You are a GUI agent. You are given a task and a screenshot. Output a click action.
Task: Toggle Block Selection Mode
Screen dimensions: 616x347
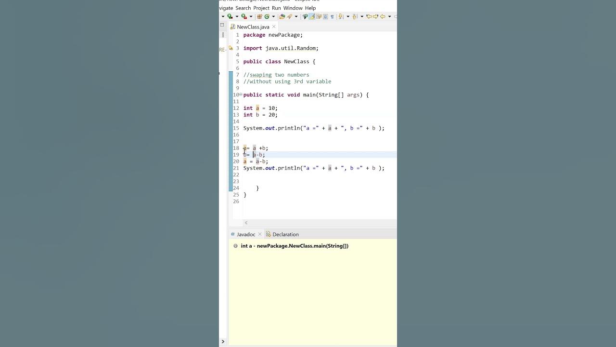coord(325,16)
